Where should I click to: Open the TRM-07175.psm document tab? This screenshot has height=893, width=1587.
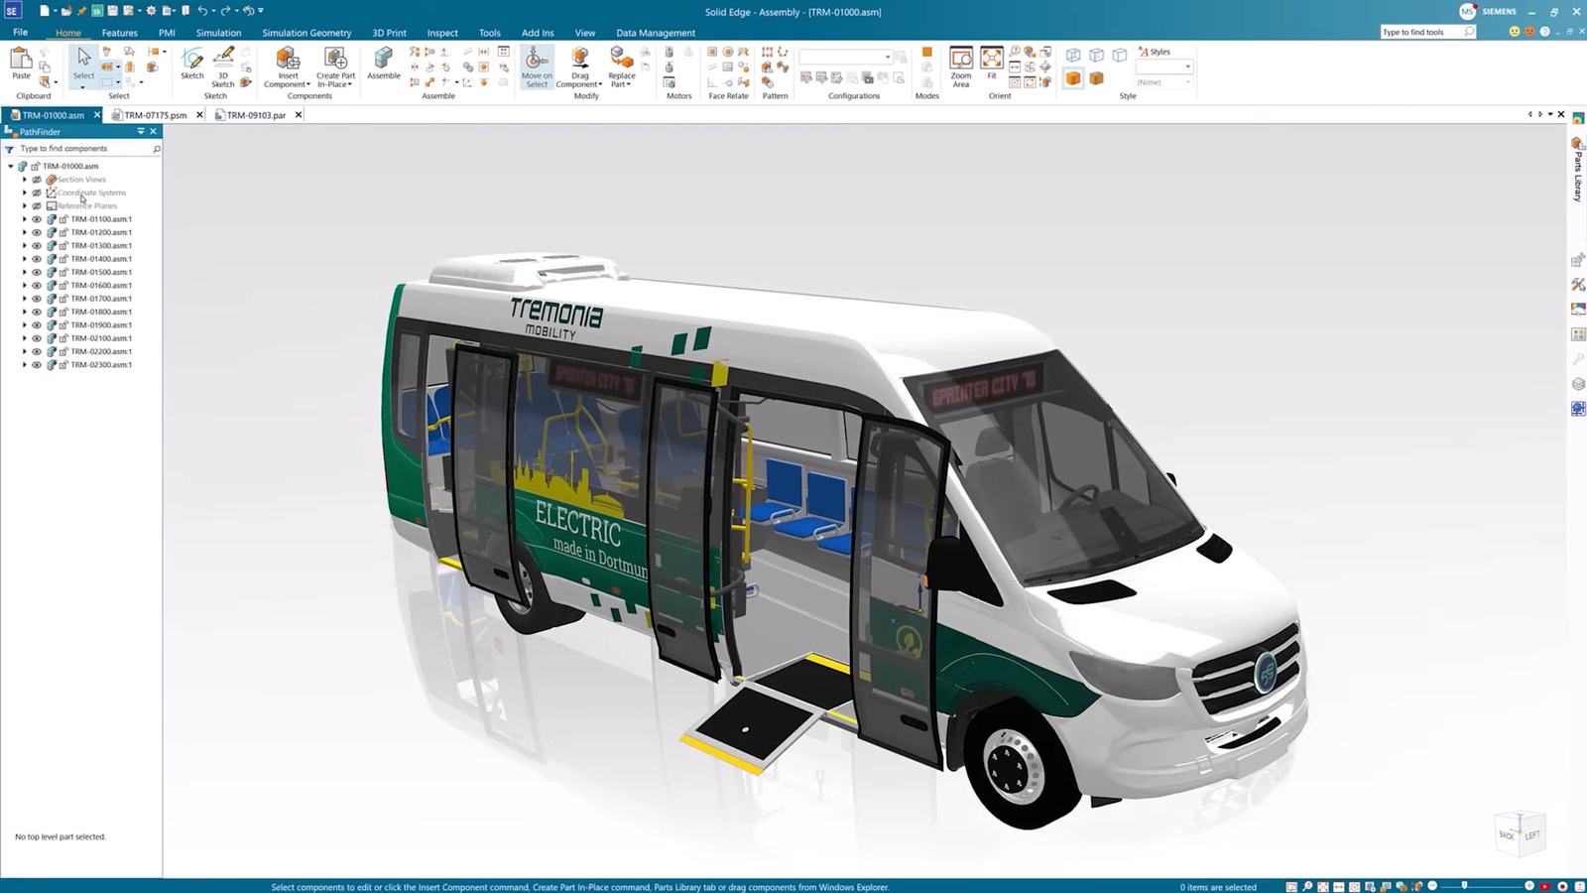pos(154,114)
